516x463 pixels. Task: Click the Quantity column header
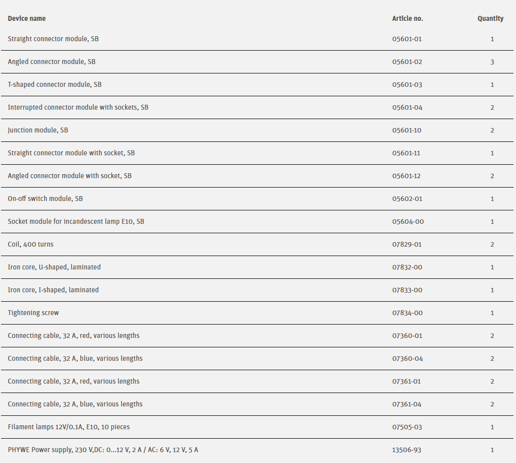[x=490, y=18]
